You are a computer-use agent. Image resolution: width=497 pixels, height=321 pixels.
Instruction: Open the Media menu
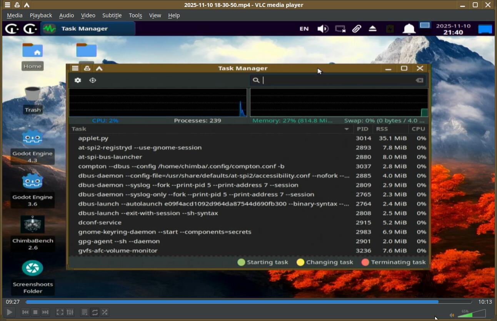tap(15, 15)
